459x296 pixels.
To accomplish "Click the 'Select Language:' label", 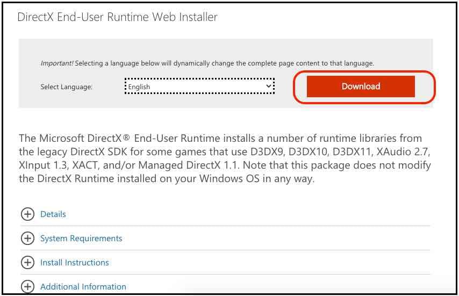I will [x=67, y=87].
